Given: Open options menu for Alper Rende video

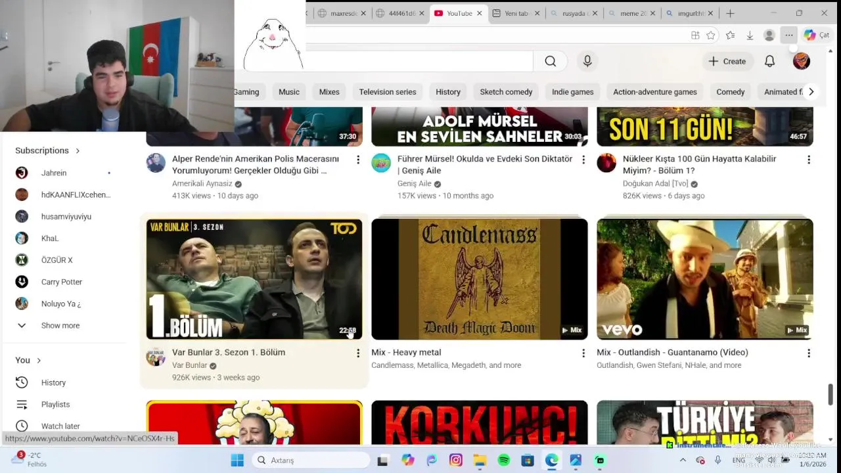Looking at the screenshot, I should tap(357, 160).
